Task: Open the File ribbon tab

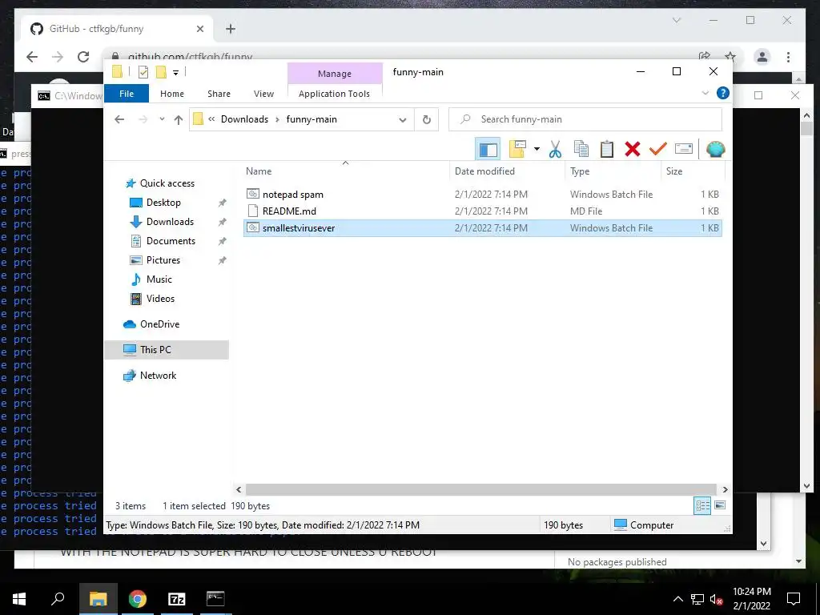Action: tap(127, 94)
